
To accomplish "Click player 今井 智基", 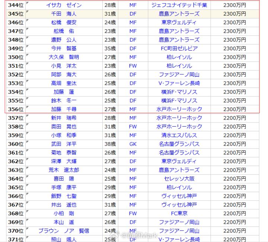I will [x=64, y=48].
